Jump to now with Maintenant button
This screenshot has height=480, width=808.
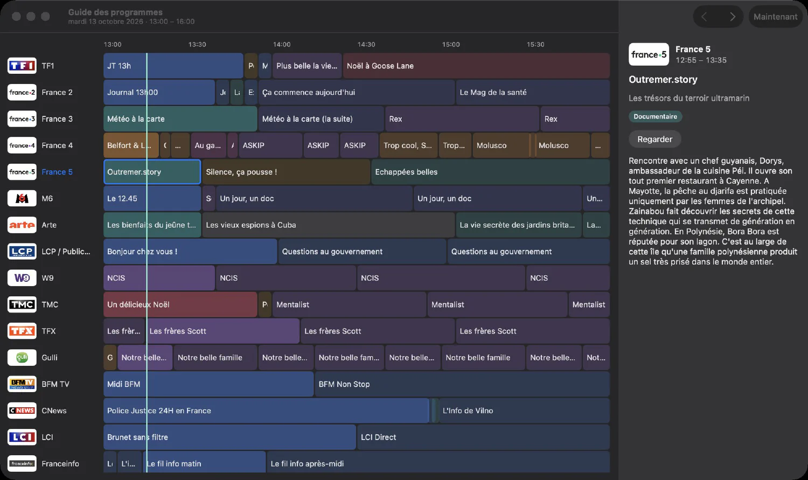(x=776, y=17)
